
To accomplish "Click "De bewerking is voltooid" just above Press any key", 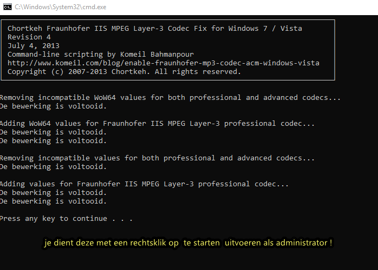I will 53,201.
